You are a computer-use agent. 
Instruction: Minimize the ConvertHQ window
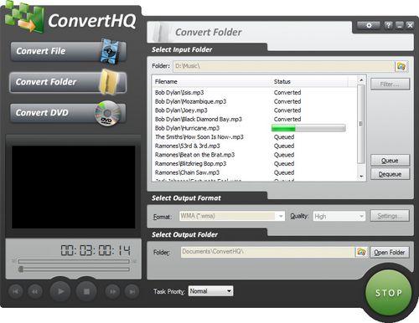click(400, 25)
